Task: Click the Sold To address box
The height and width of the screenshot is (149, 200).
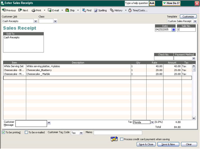Action: (x=23, y=44)
